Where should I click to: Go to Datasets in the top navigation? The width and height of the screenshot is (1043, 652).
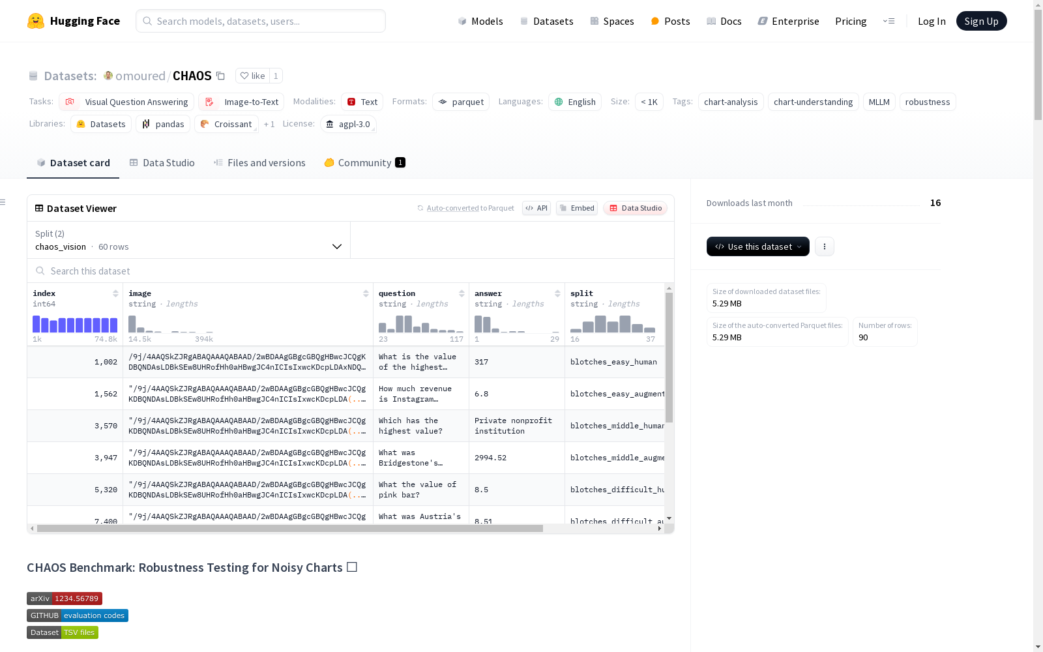coord(546,21)
